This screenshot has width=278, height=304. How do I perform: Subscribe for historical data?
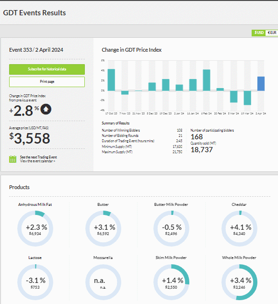click(47, 69)
